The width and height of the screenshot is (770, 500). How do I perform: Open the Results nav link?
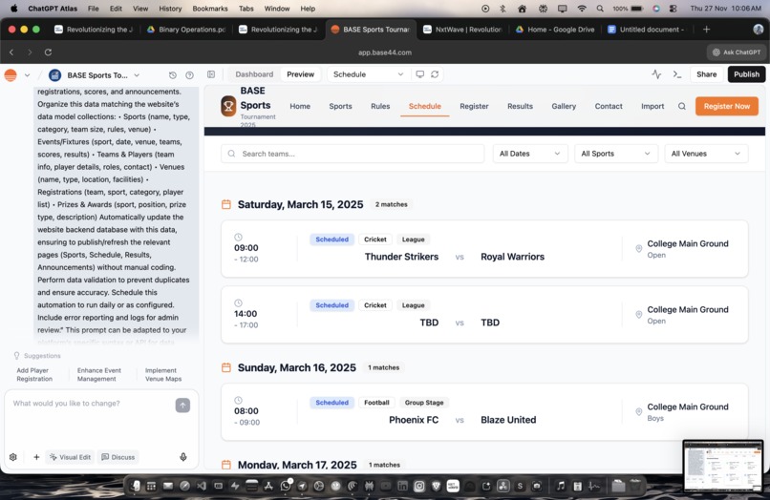[x=520, y=106]
